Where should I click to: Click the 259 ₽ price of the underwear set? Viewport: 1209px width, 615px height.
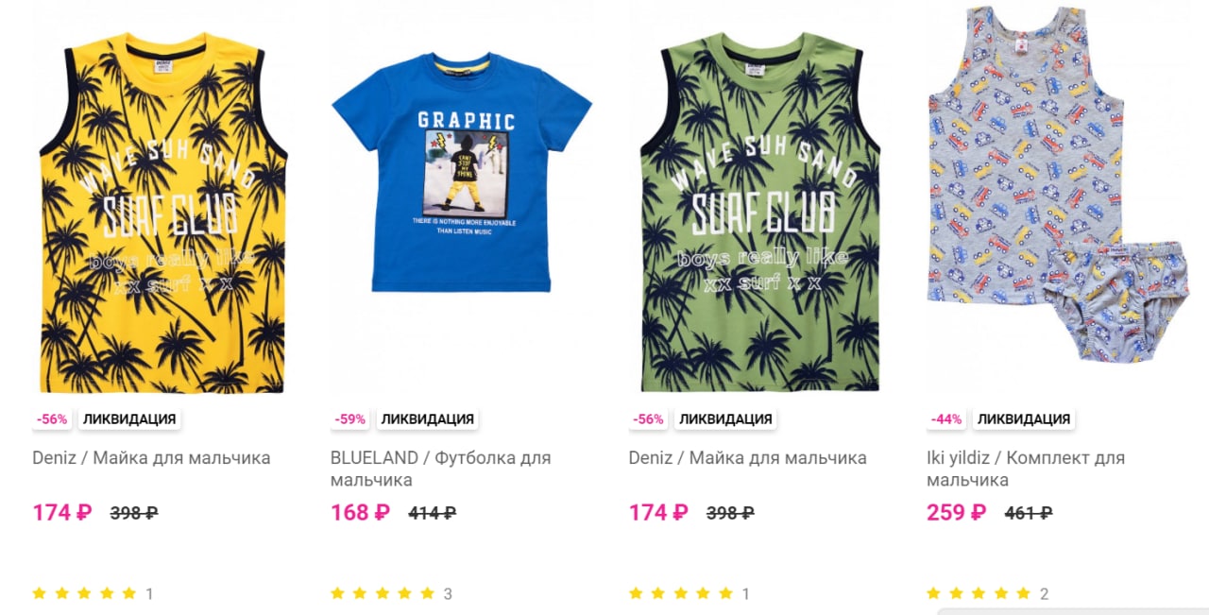[956, 513]
